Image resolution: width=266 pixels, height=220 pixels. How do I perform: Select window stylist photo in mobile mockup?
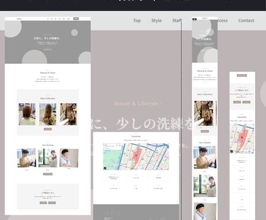point(205,185)
